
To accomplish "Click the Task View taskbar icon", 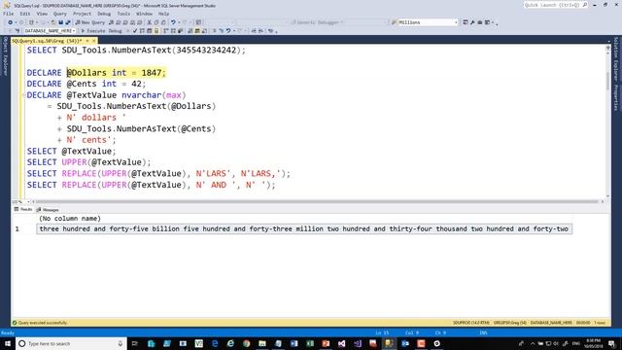I will (x=134, y=343).
